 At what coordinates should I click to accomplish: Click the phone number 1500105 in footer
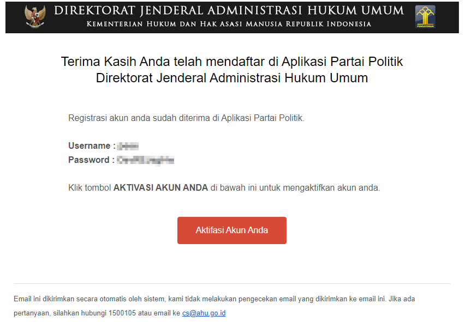(122, 313)
